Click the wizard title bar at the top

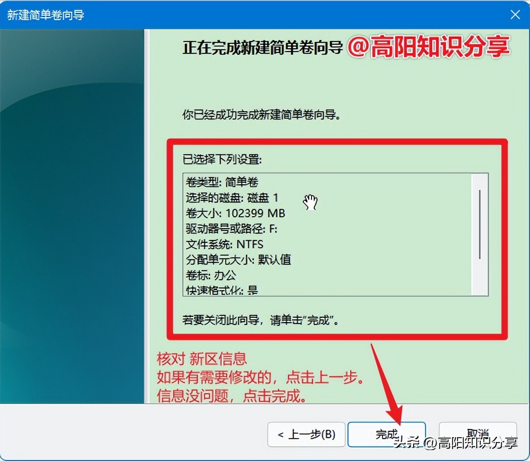point(182,15)
